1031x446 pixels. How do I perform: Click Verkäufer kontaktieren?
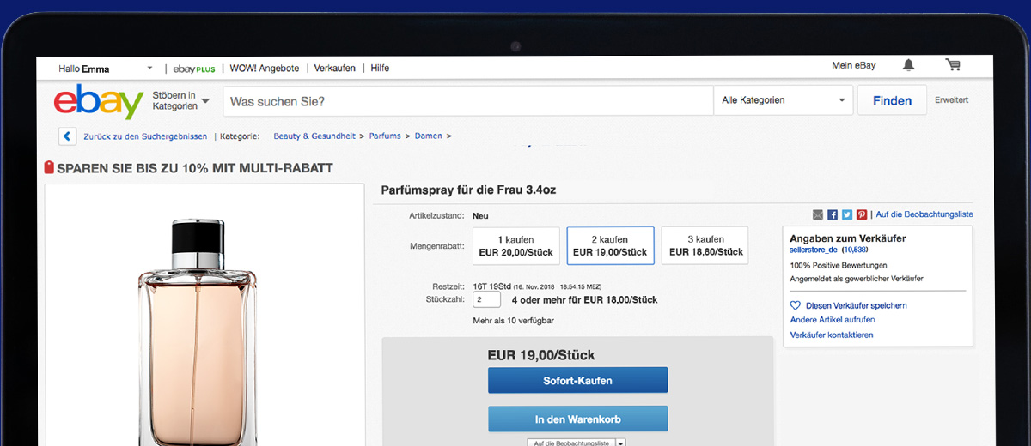(x=832, y=334)
